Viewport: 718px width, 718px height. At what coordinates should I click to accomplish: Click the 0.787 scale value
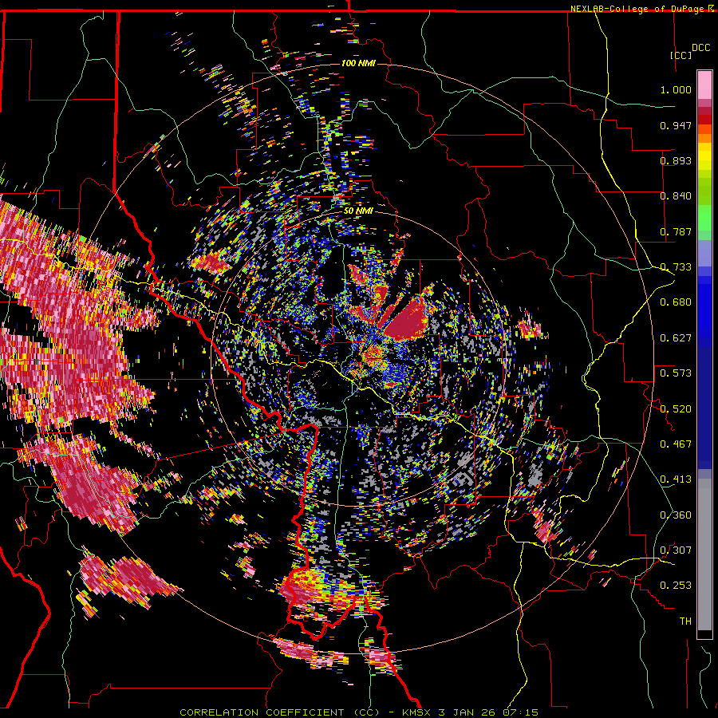[676, 231]
